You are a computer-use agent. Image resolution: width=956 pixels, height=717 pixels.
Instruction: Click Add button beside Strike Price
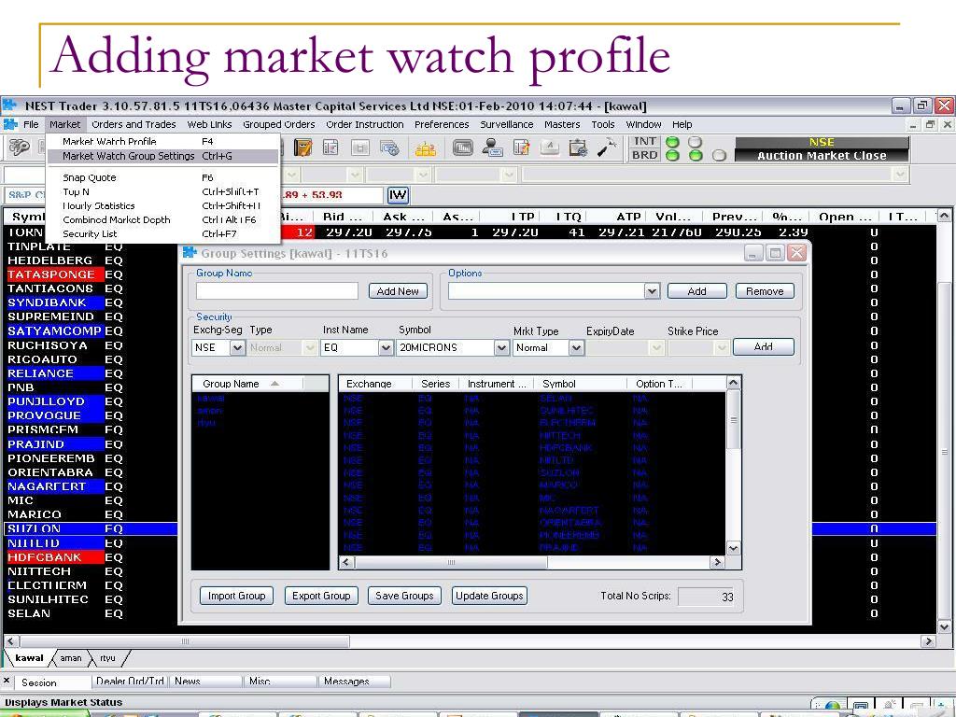(764, 347)
